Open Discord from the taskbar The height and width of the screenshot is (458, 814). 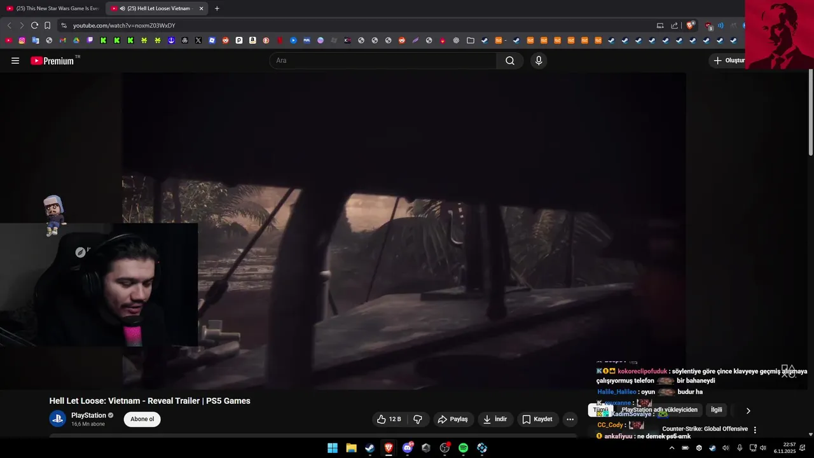407,448
